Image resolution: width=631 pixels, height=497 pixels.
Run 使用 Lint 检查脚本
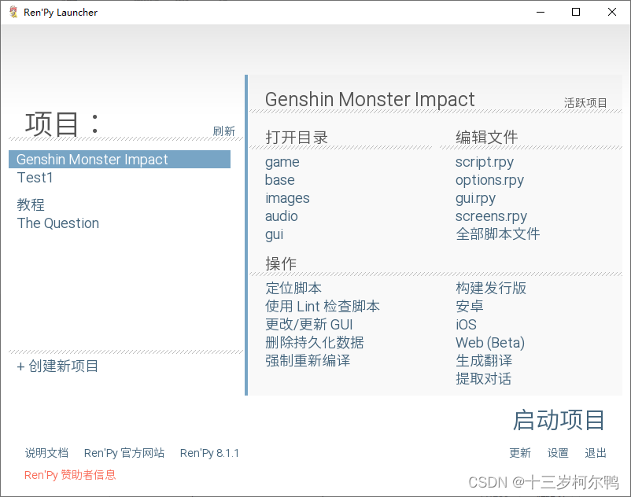point(323,307)
